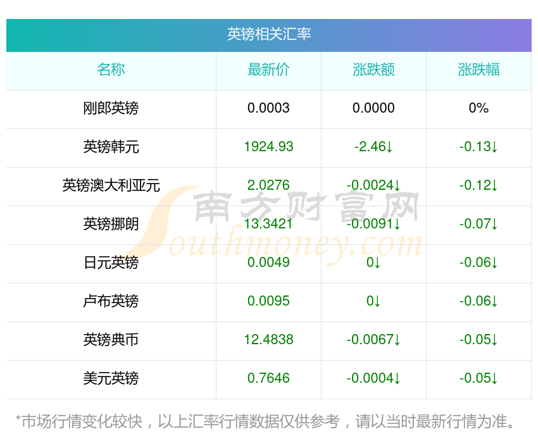Image resolution: width=538 pixels, height=441 pixels.
Task: Click -0.06↓ in the 日元英镑 row
Action: tap(479, 263)
